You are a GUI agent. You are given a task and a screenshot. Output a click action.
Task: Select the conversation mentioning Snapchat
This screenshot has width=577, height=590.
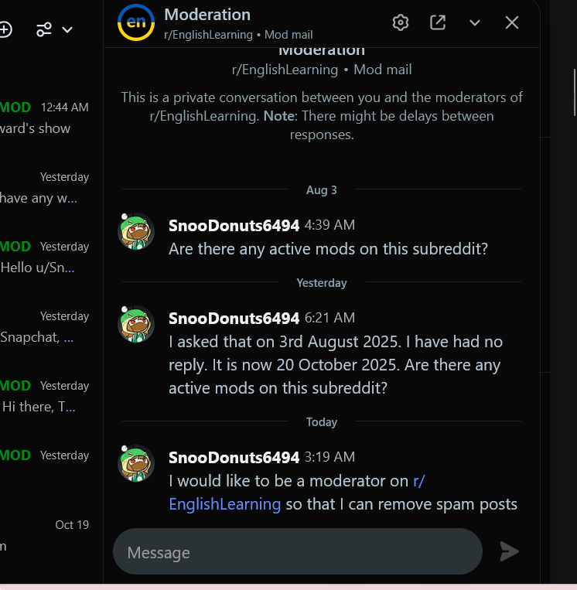[x=45, y=327]
